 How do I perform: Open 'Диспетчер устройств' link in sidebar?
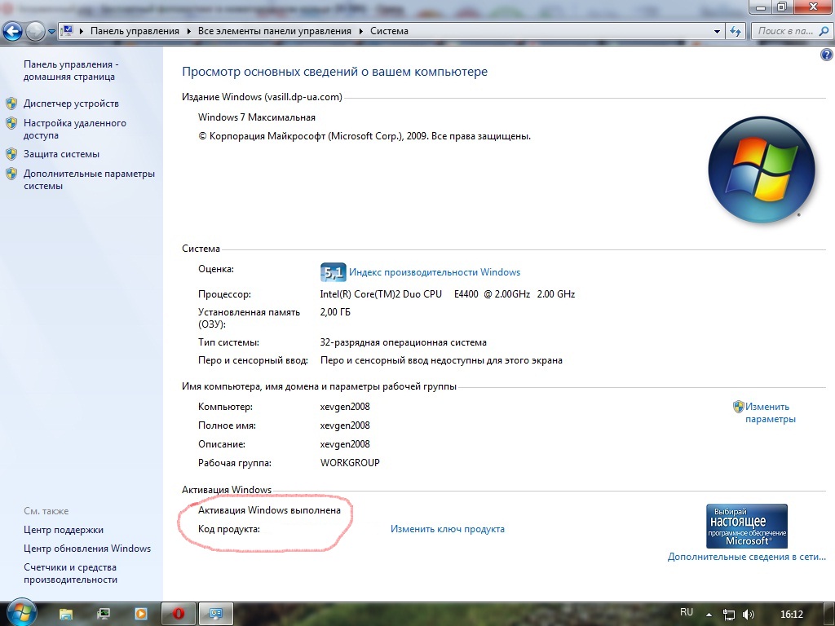[x=71, y=104]
